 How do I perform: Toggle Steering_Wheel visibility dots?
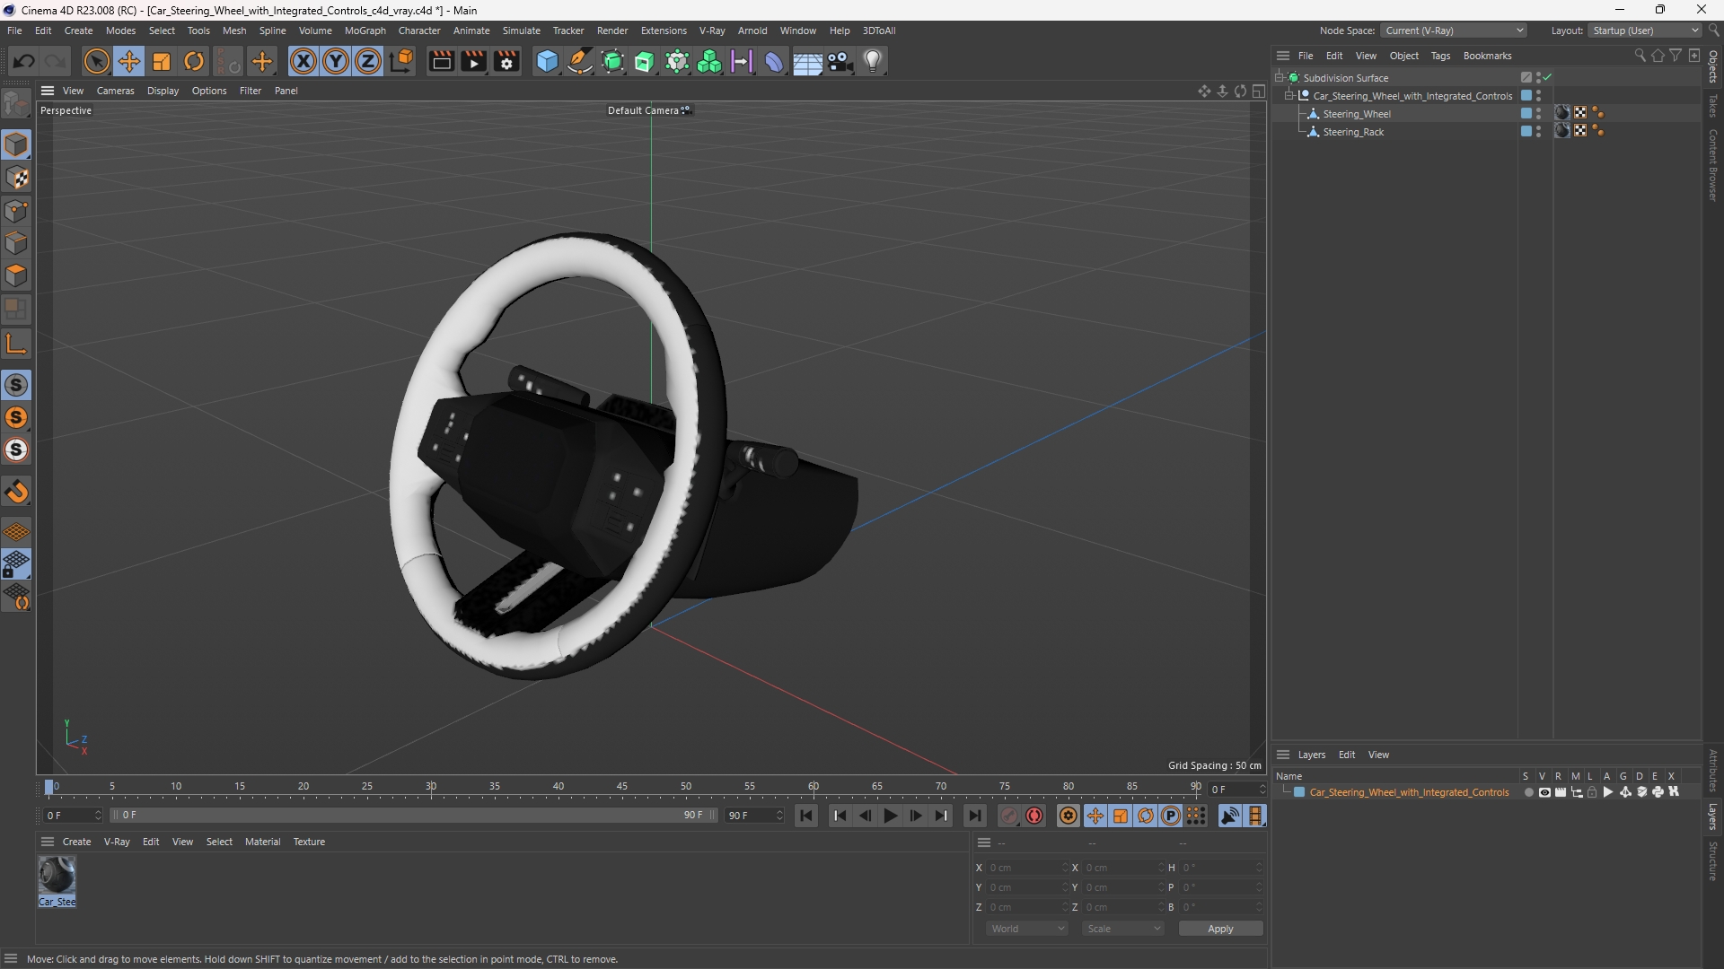[1538, 114]
